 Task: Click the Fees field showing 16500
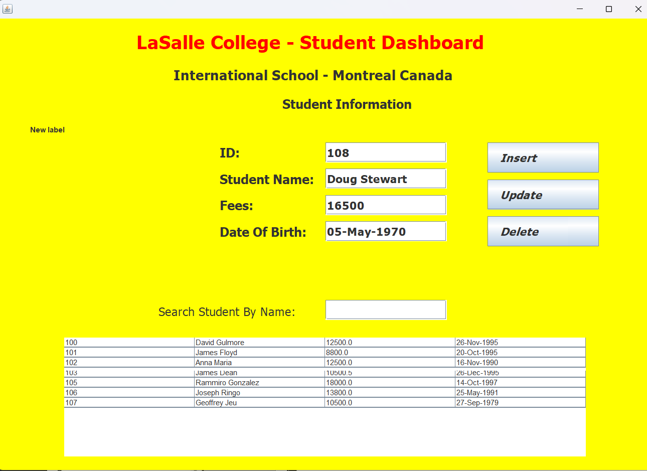pyautogui.click(x=386, y=205)
